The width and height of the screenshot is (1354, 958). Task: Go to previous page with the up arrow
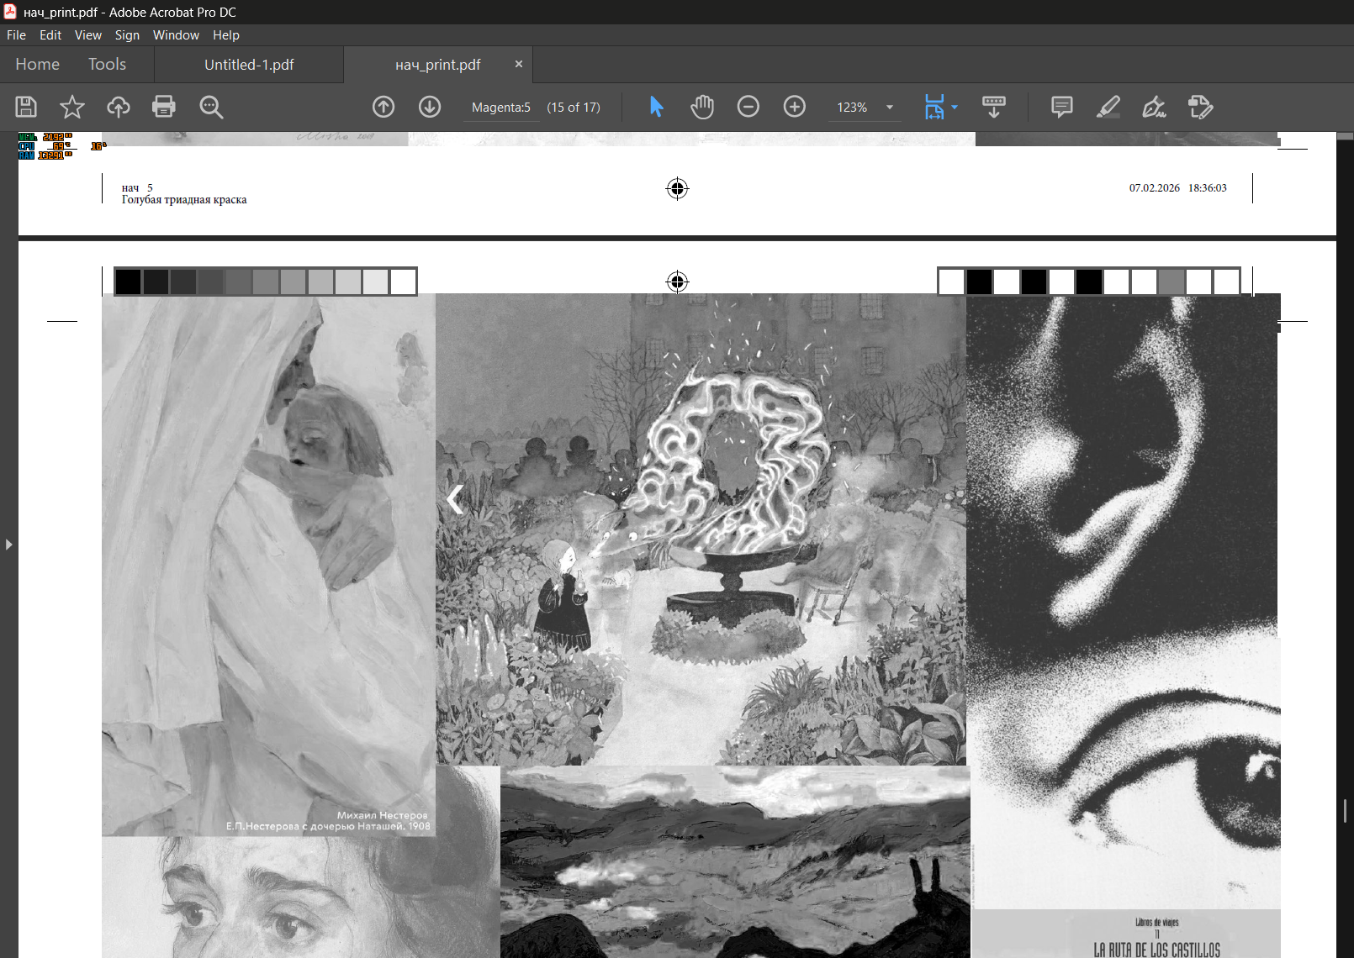(383, 107)
